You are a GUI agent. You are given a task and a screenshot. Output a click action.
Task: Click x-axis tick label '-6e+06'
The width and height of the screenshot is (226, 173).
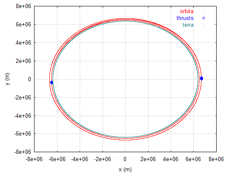(x=57, y=159)
